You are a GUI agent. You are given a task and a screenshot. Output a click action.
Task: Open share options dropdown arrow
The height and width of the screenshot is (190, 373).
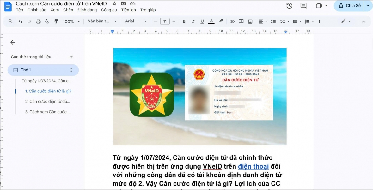tap(368, 6)
